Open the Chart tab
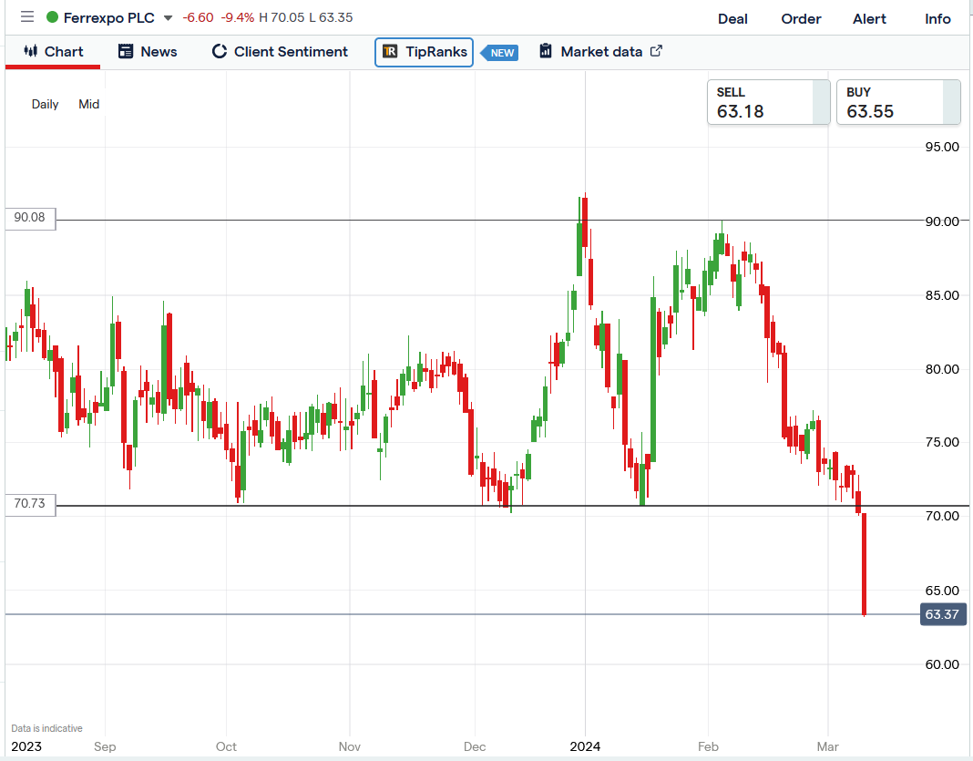 click(53, 52)
